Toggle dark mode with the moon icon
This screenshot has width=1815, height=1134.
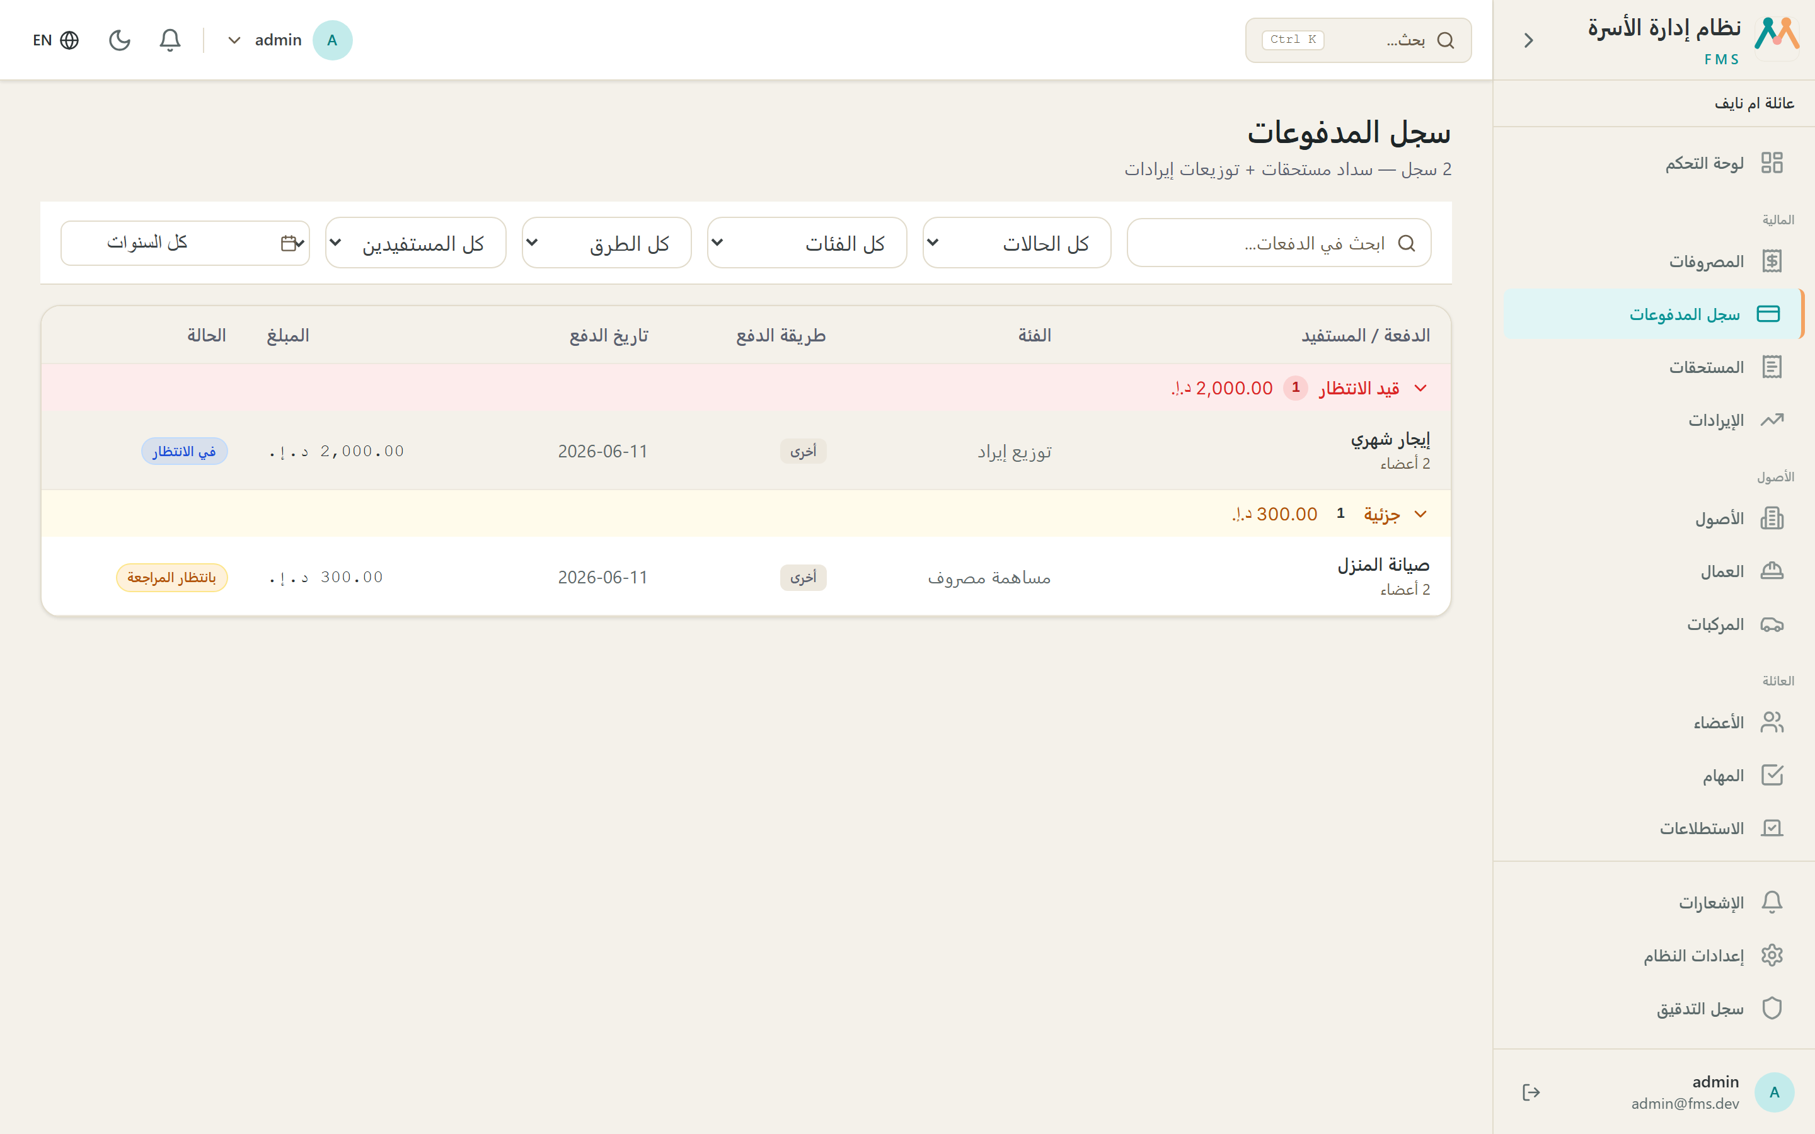click(x=120, y=40)
